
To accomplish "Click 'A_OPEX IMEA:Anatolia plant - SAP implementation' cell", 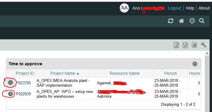I will [66, 83].
